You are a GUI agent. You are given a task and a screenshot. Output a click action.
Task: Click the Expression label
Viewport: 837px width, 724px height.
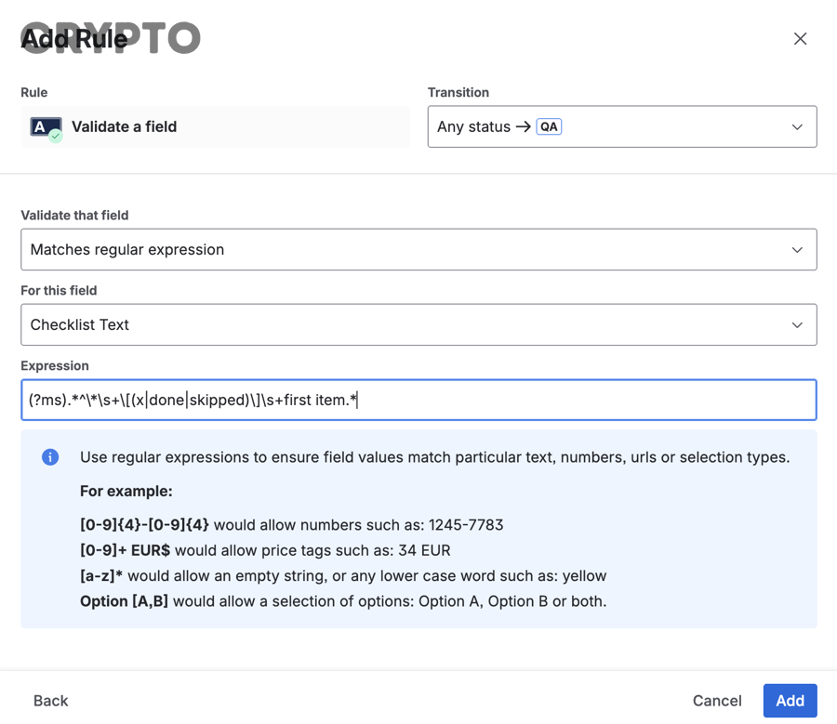55,365
